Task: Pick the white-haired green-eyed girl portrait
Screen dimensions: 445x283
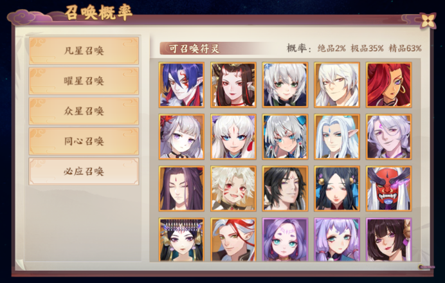Action: [x=285, y=85]
